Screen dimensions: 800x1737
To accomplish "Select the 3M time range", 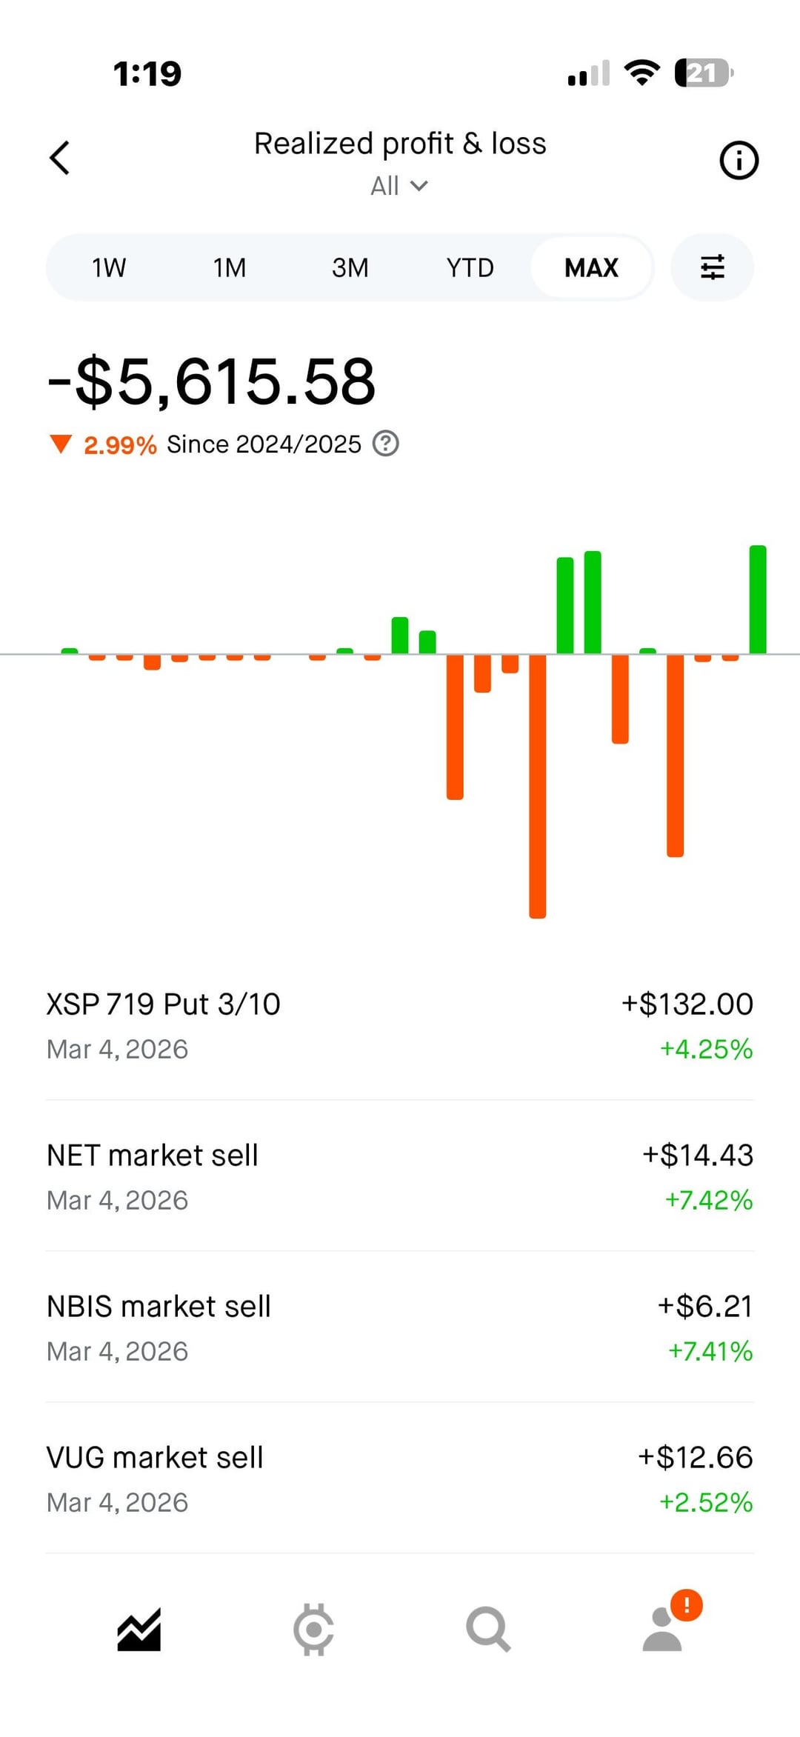I will tap(350, 267).
